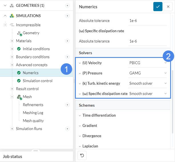Viewport: 175px width, 162px height.
Task: Close the Numerics panel
Action: coord(168,7)
